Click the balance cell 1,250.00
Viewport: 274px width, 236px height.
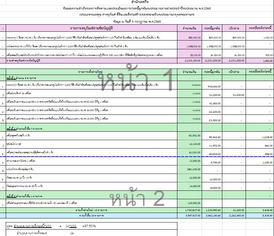click(260, 161)
